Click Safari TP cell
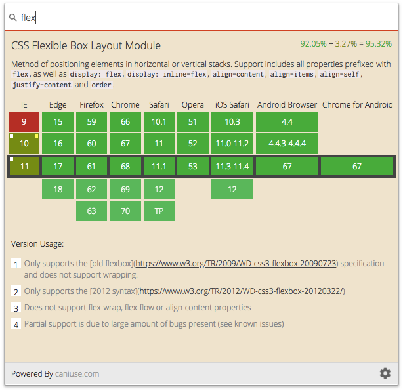 click(159, 211)
